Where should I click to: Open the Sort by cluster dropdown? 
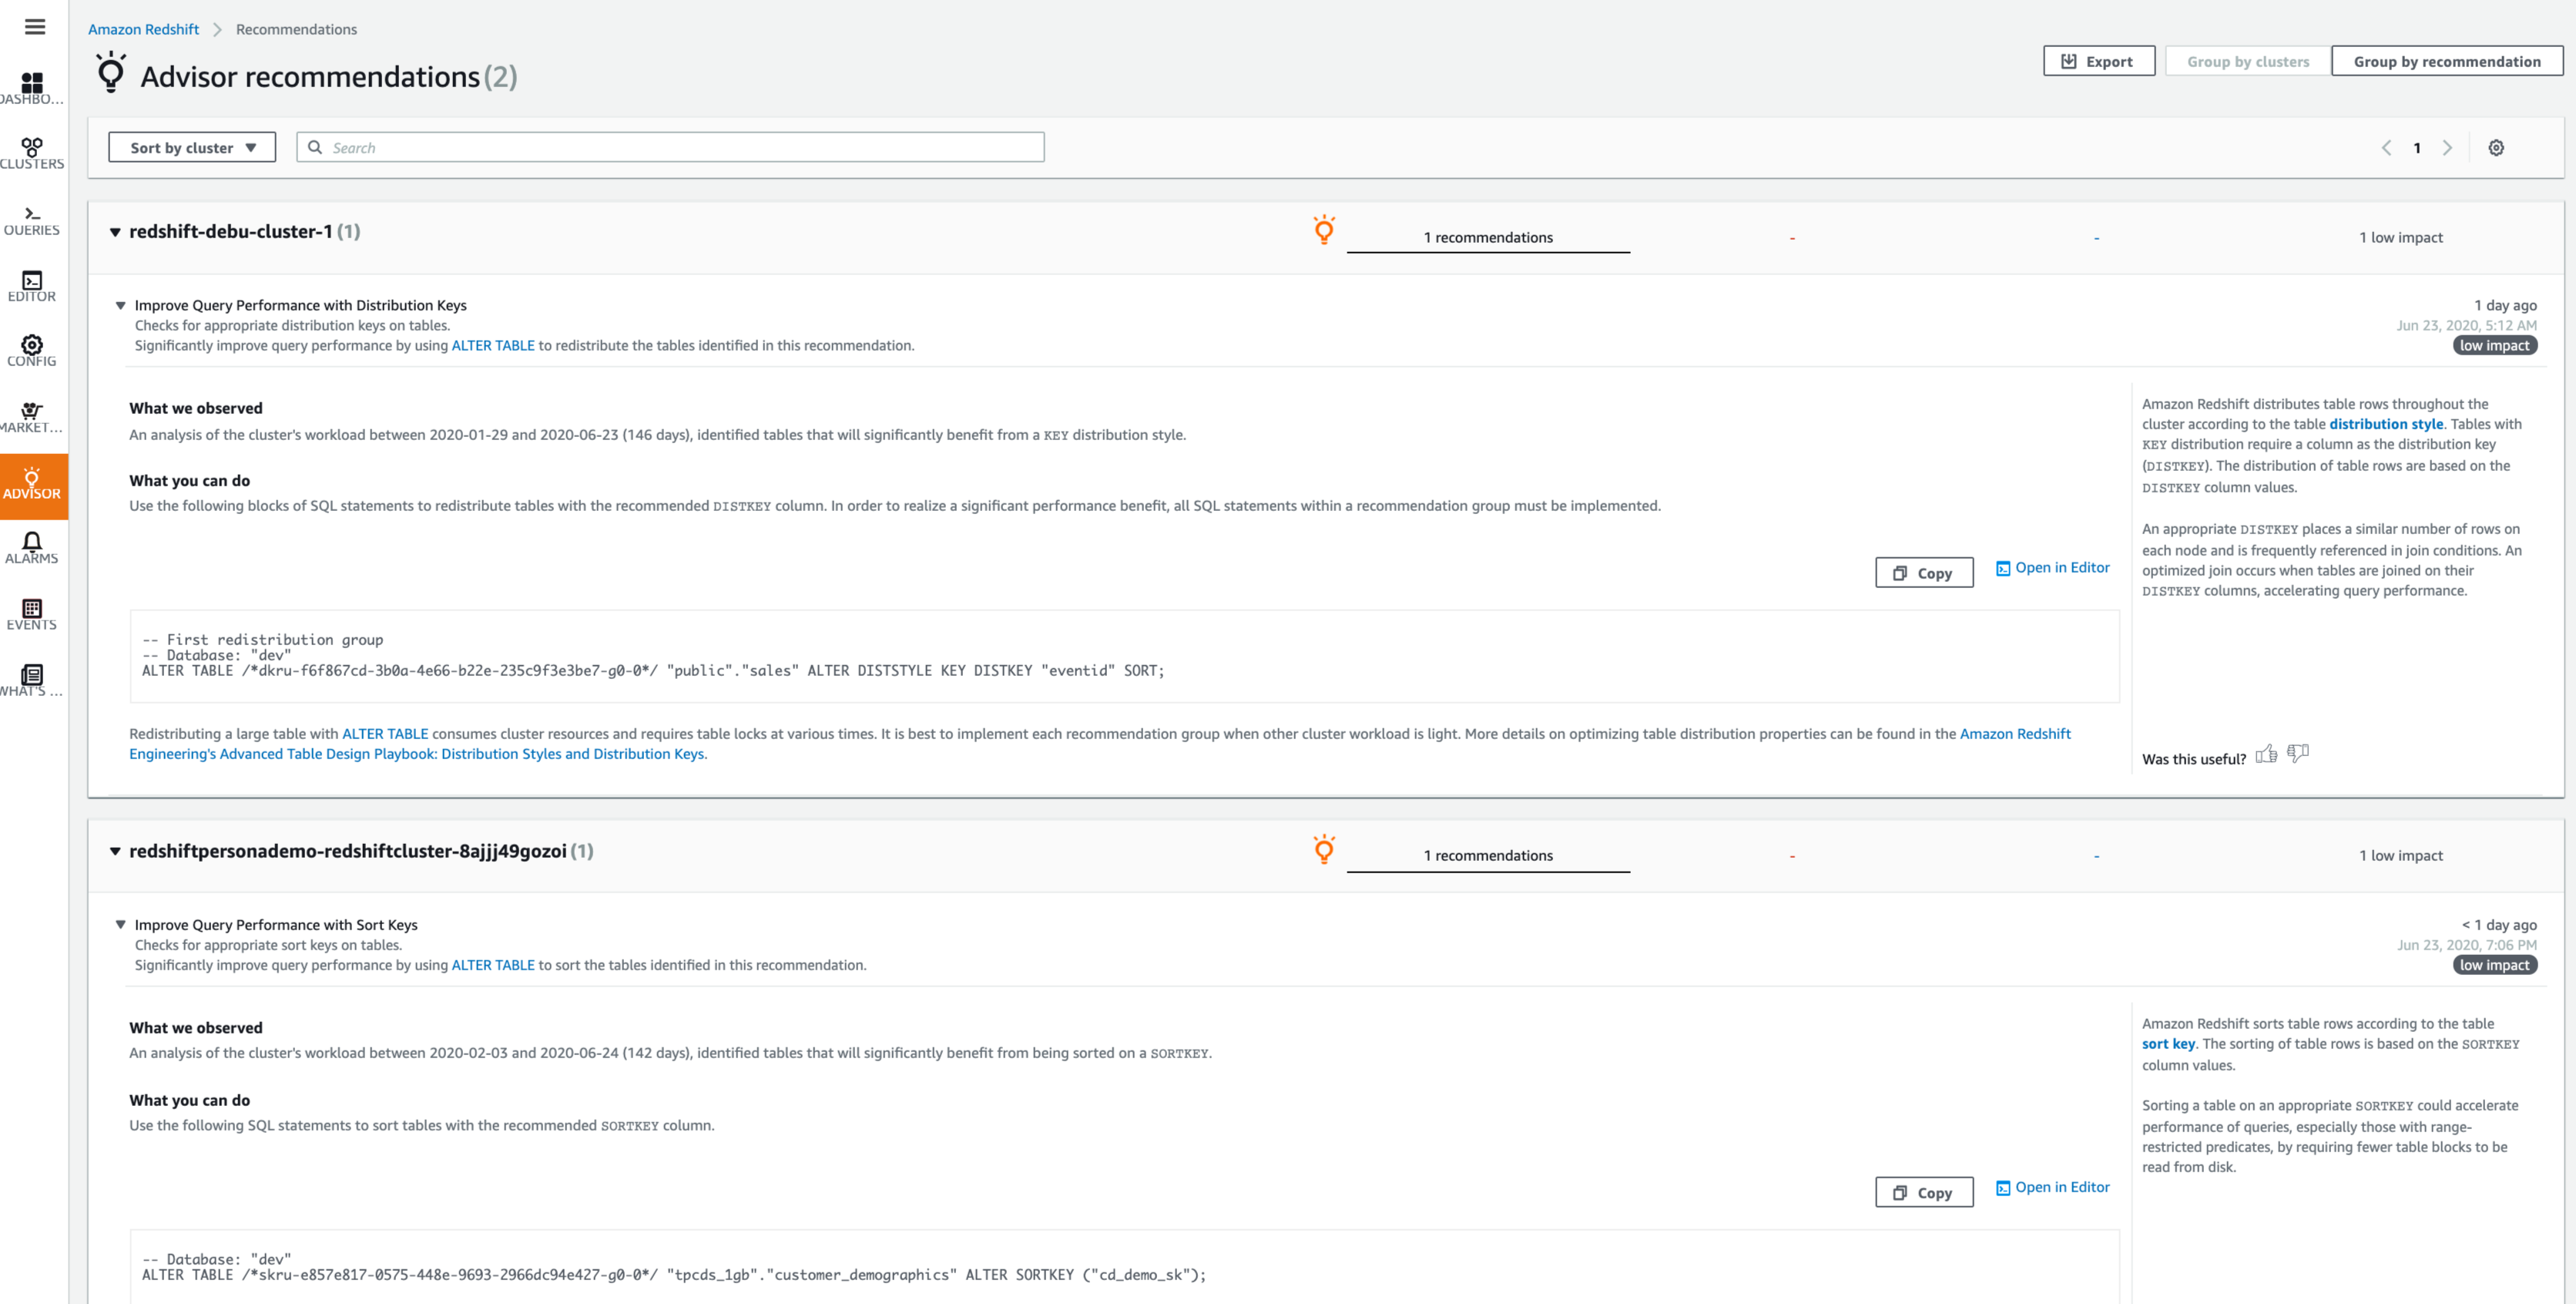coord(191,146)
